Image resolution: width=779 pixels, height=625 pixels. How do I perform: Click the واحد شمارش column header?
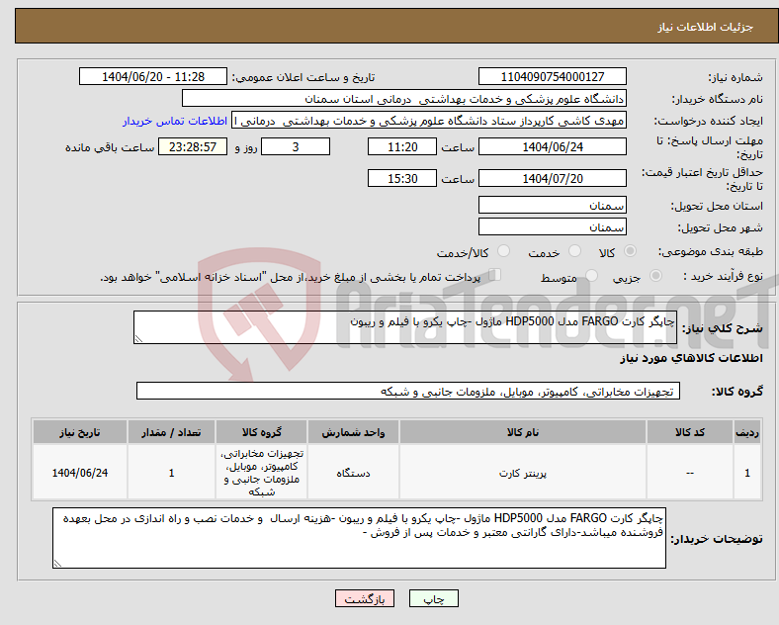coord(353,432)
